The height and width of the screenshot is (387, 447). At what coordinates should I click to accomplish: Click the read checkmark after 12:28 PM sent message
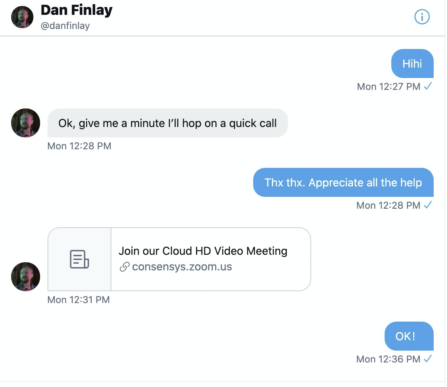(428, 205)
